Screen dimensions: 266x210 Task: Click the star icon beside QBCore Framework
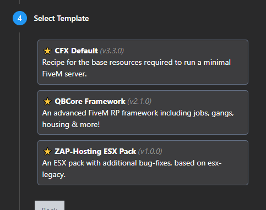[47, 101]
